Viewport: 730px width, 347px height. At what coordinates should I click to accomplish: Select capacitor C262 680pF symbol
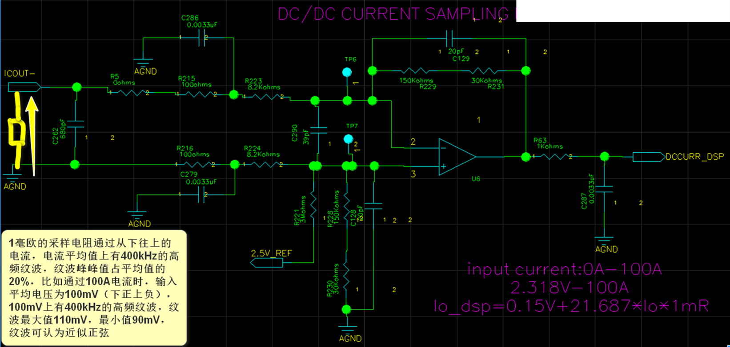[x=75, y=124]
